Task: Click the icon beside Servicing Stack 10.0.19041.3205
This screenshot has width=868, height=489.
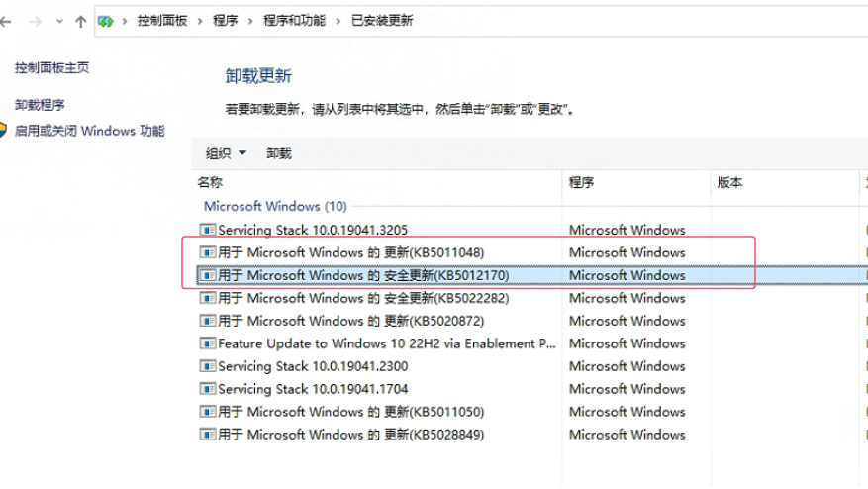Action: click(x=208, y=230)
